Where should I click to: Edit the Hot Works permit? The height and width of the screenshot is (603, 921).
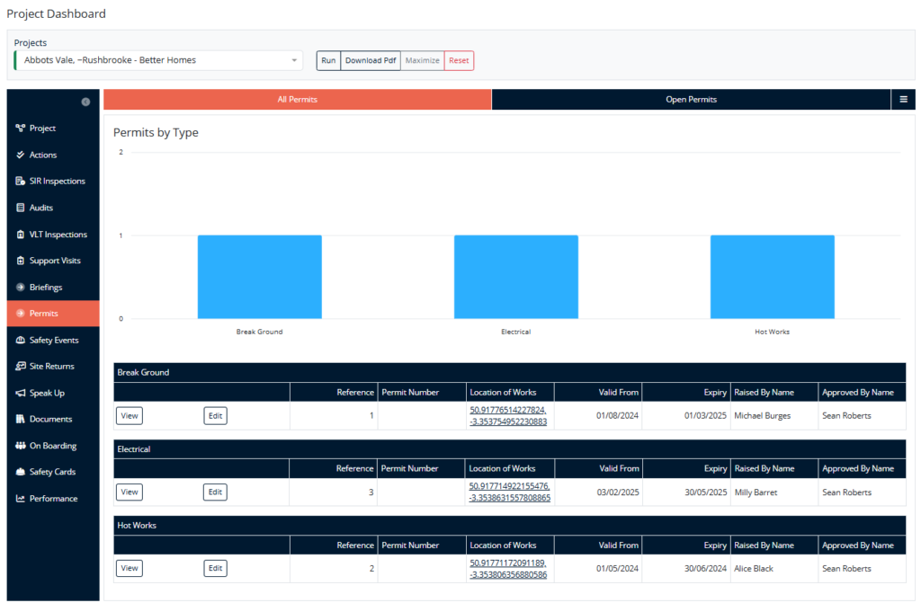[216, 568]
